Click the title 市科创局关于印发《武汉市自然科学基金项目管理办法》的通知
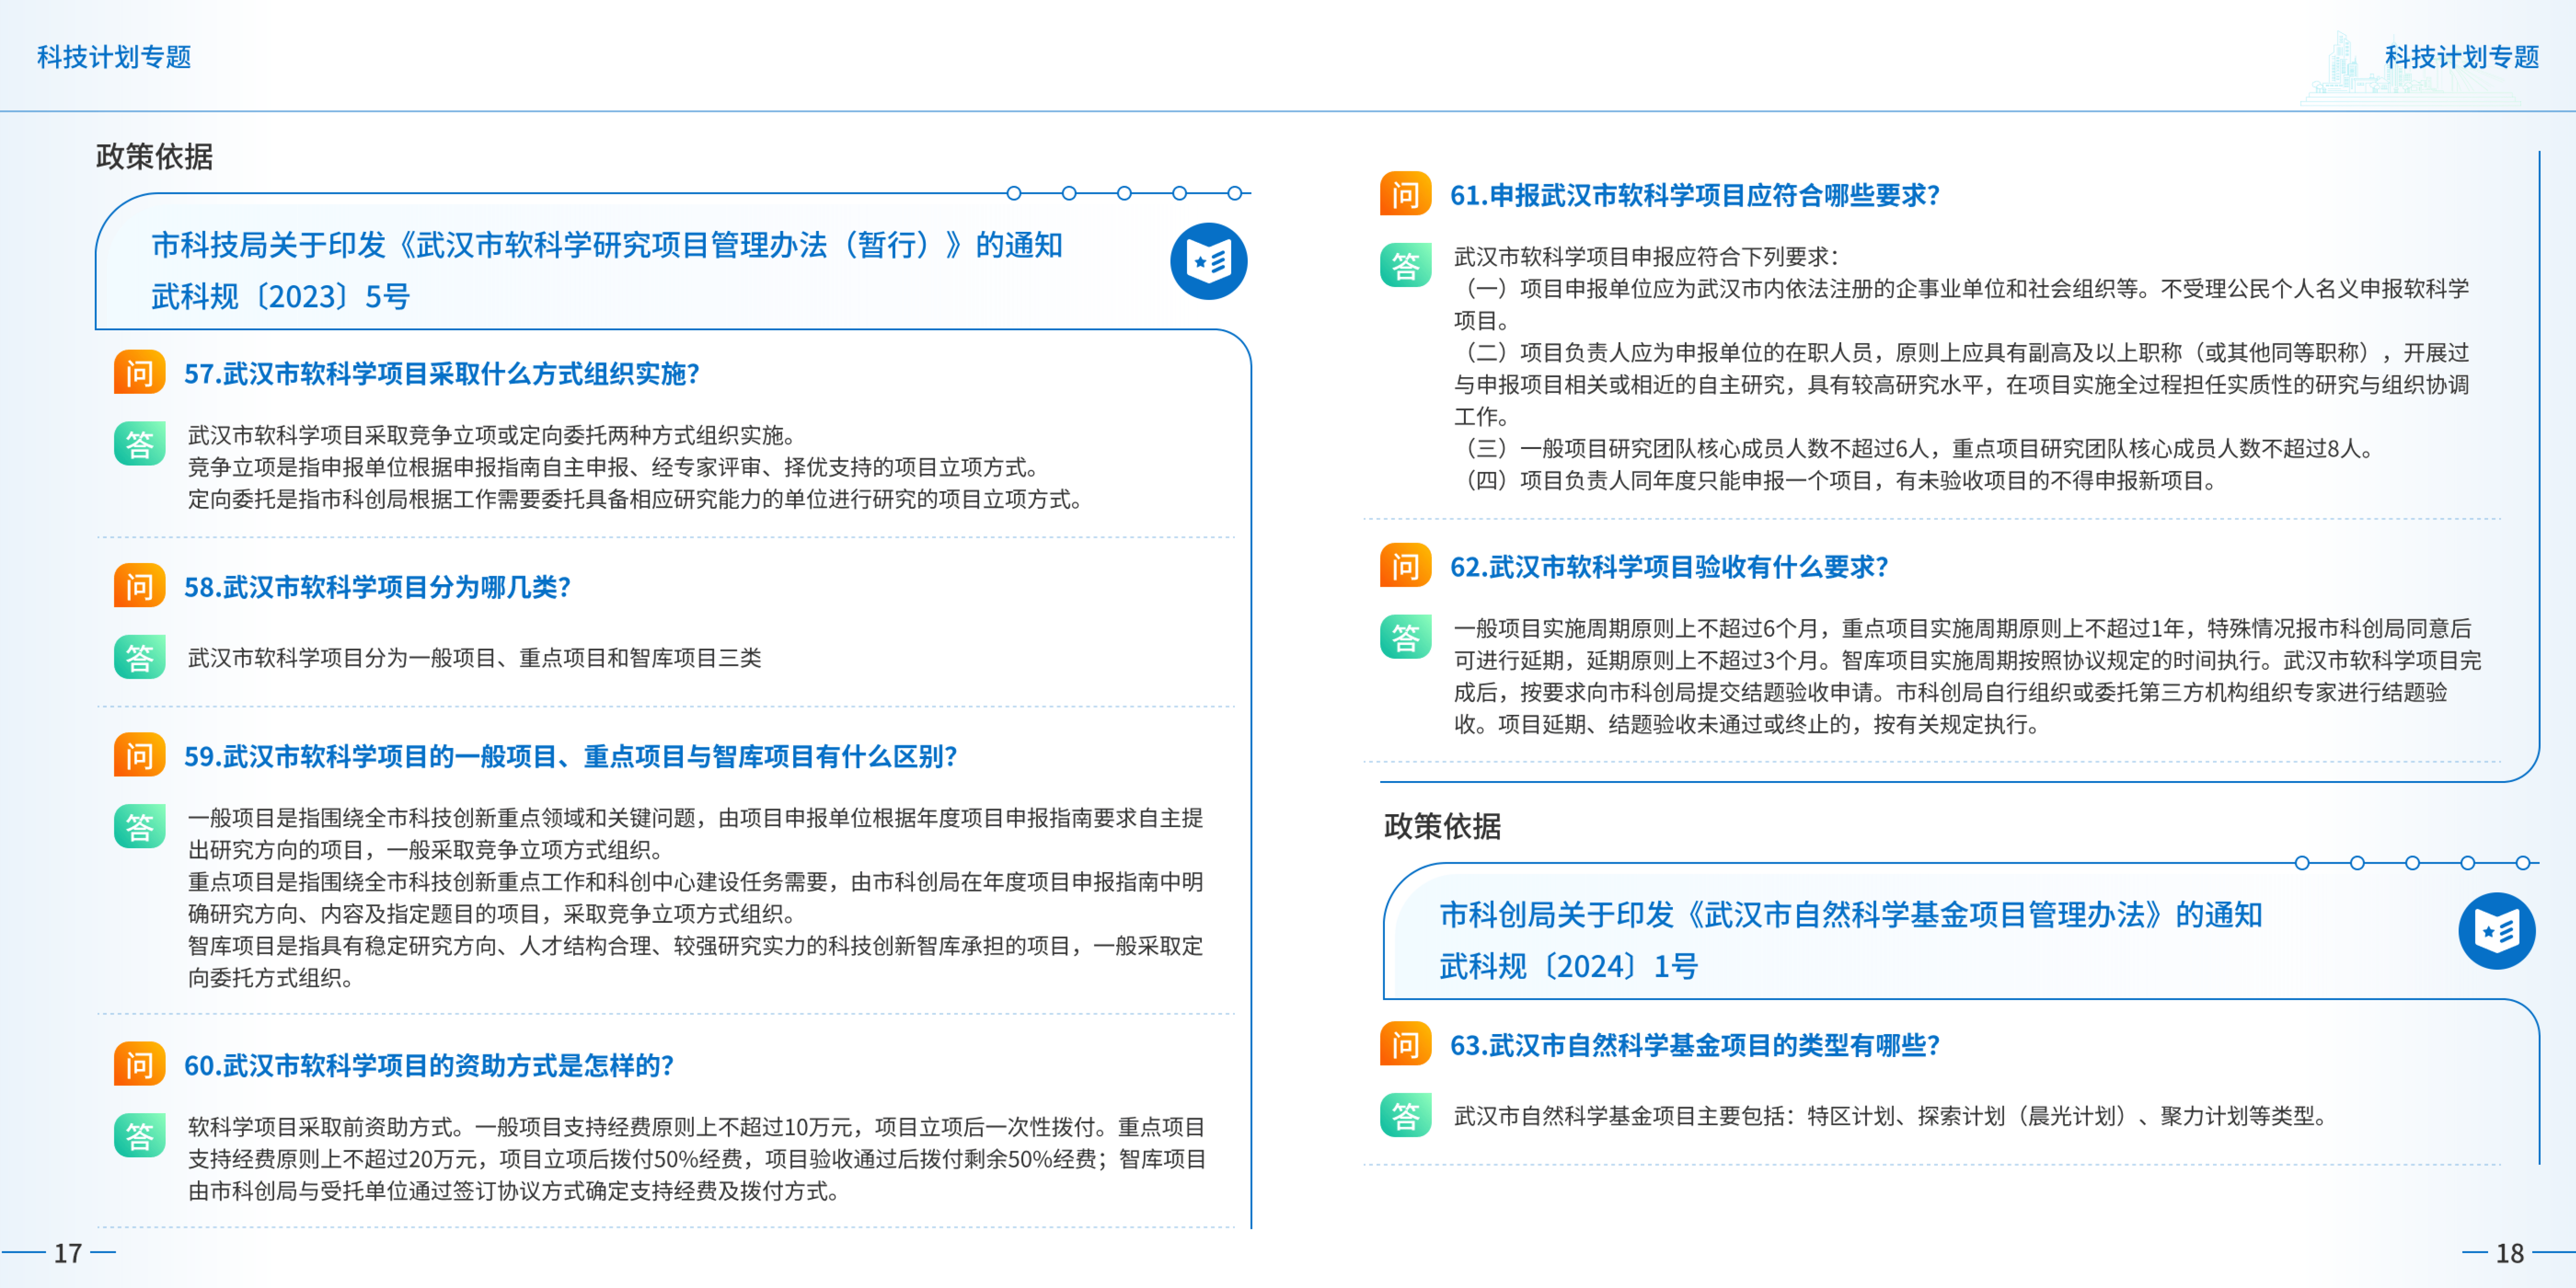 coord(1850,914)
